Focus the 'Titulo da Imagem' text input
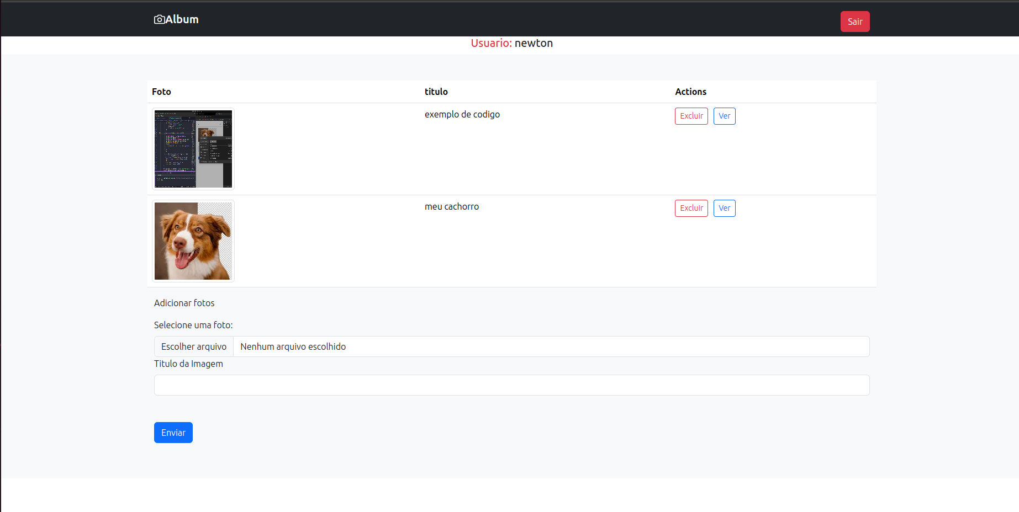 [511, 385]
